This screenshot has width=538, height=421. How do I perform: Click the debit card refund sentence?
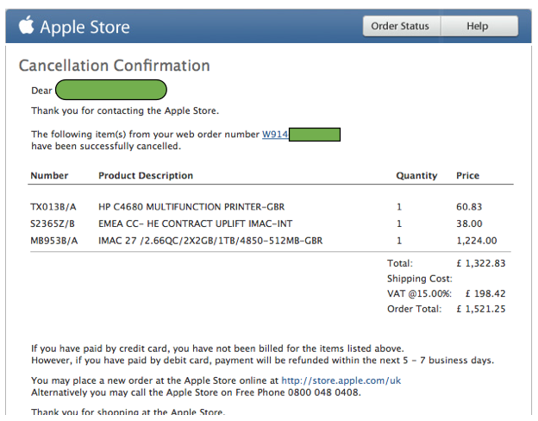coord(262,361)
